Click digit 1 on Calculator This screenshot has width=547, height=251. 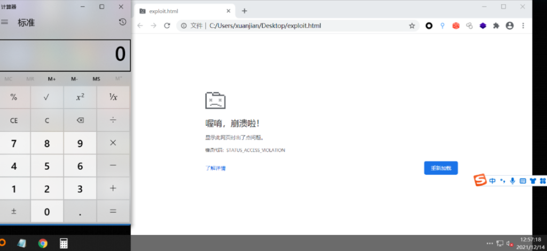(14, 188)
